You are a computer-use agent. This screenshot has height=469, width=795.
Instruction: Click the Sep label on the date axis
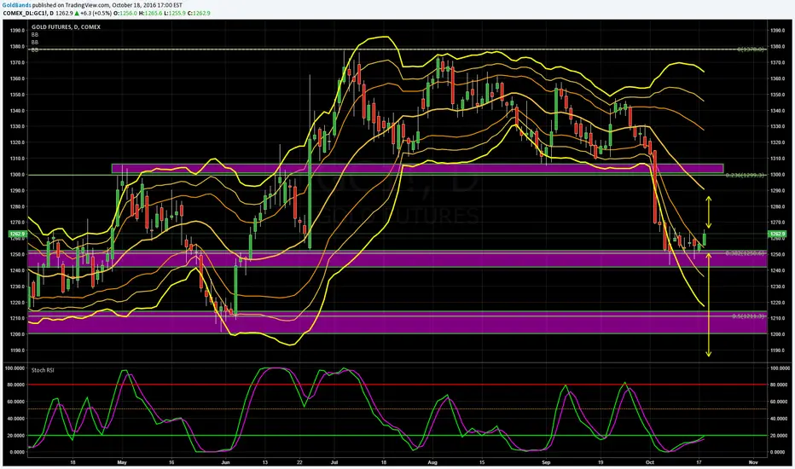[x=546, y=462]
